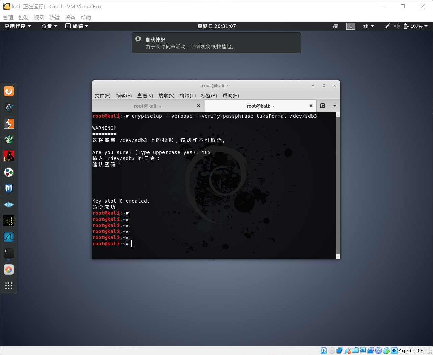Click the screen recorder icon in top bar
The width and height of the screenshot is (433, 355).
335,26
